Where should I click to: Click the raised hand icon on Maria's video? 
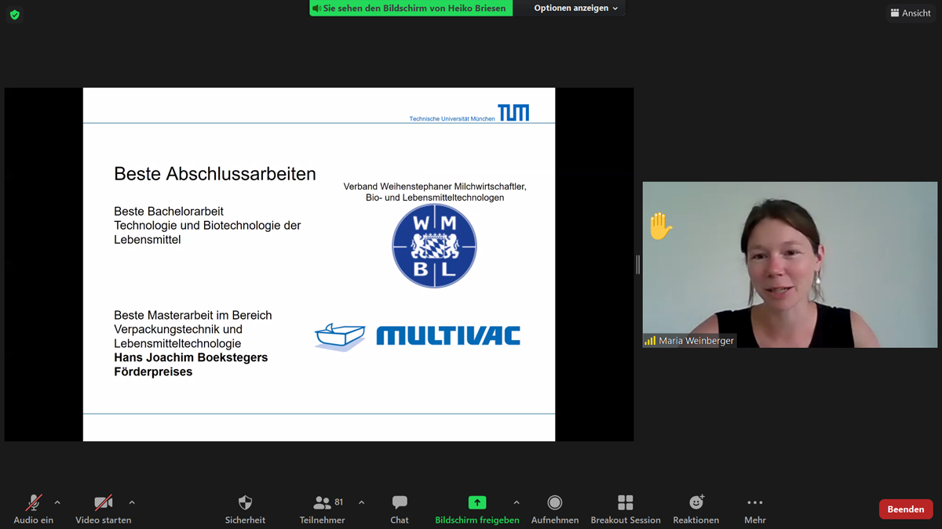660,226
